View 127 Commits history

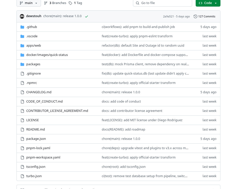[x=205, y=16]
